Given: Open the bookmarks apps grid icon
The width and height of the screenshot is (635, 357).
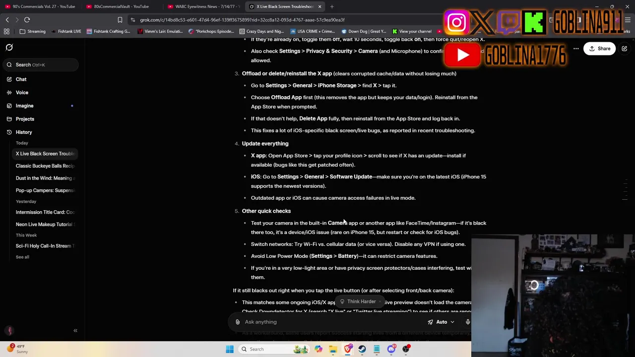Looking at the screenshot, I should [6, 31].
